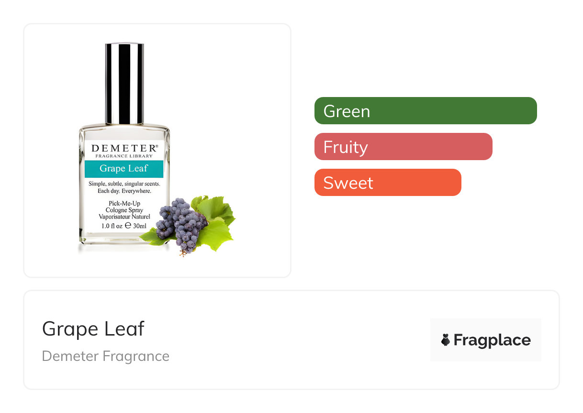
Task: Click the DEMETER brand name on bottle
Action: tap(124, 148)
